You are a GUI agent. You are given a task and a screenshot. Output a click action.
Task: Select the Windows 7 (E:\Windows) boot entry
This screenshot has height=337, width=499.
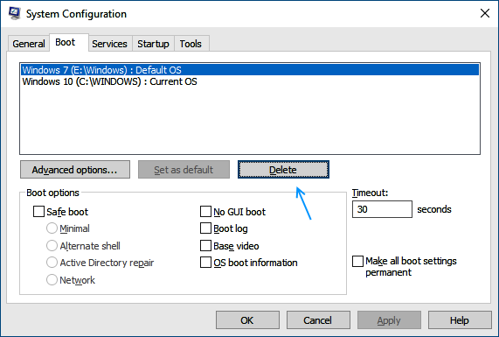pos(250,70)
